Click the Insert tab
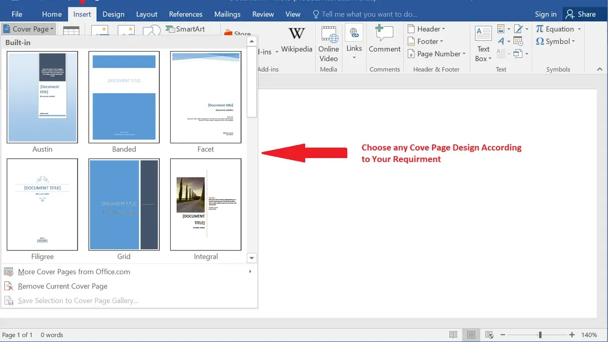The width and height of the screenshot is (608, 342). pyautogui.click(x=82, y=14)
